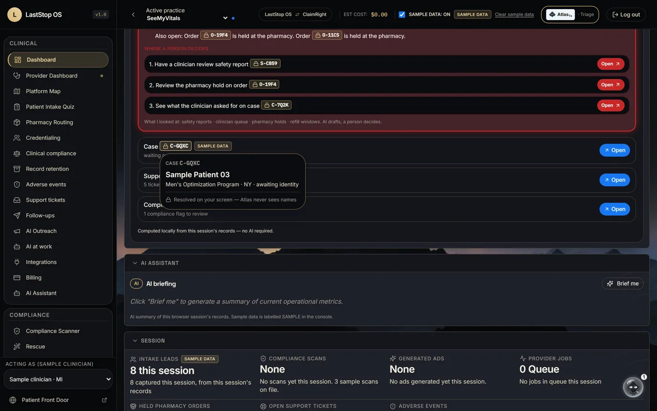Image resolution: width=657 pixels, height=411 pixels.
Task: Open Provider Dashboard in sidebar
Action: pos(58,76)
